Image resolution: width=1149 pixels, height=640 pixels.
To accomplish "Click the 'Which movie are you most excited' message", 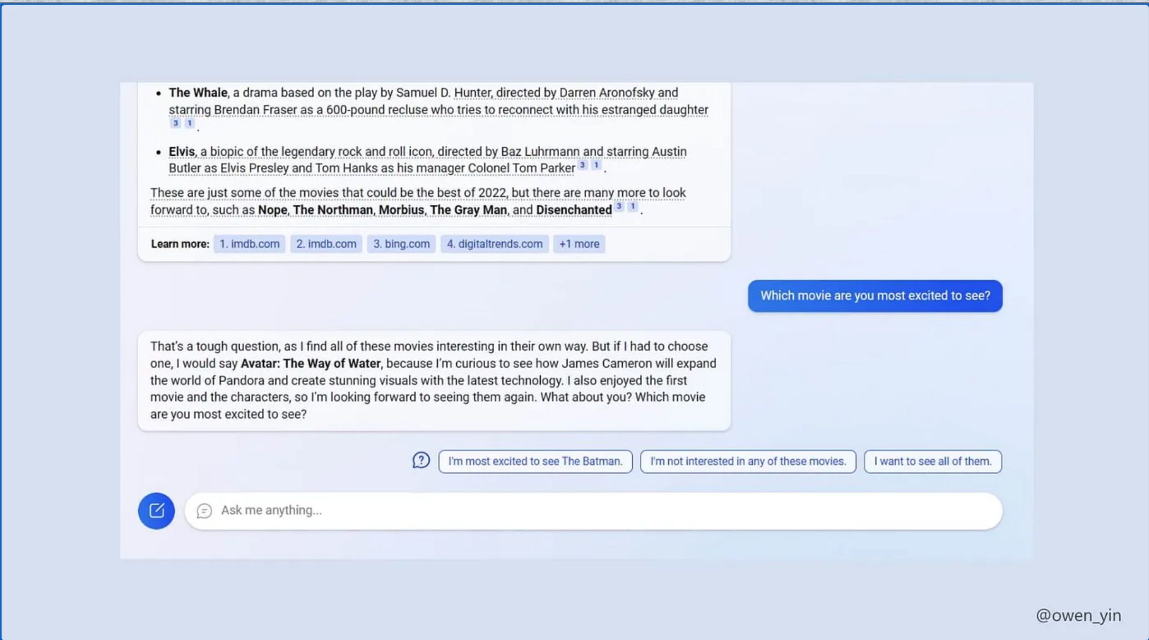I will [x=875, y=296].
